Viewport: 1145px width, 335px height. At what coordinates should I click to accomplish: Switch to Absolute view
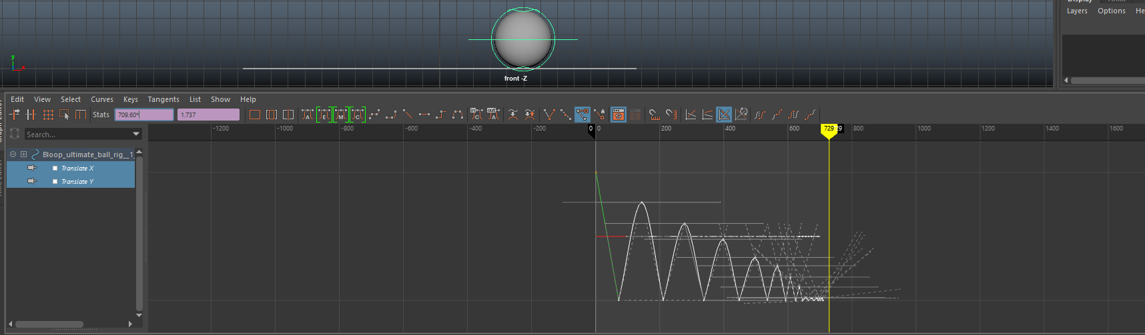(691, 115)
